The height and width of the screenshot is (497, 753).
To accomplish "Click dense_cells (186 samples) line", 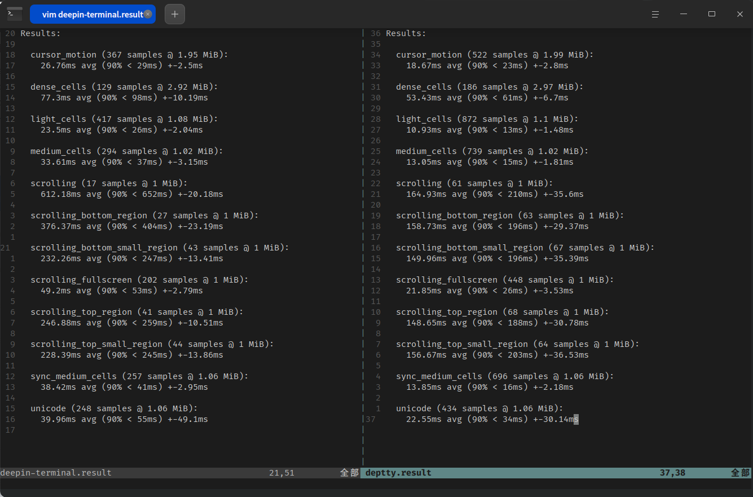I will (490, 87).
